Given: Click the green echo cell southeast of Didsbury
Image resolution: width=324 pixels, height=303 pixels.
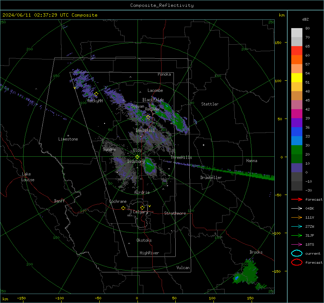Looking at the screenshot, I should click(150, 165).
